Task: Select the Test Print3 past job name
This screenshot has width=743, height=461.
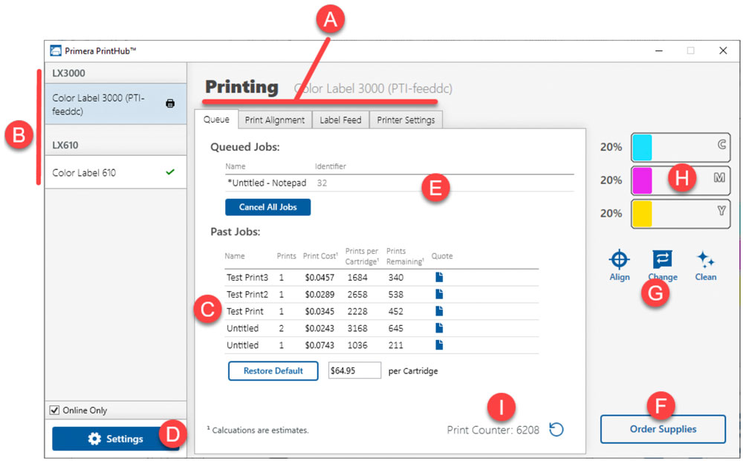Action: (x=247, y=278)
